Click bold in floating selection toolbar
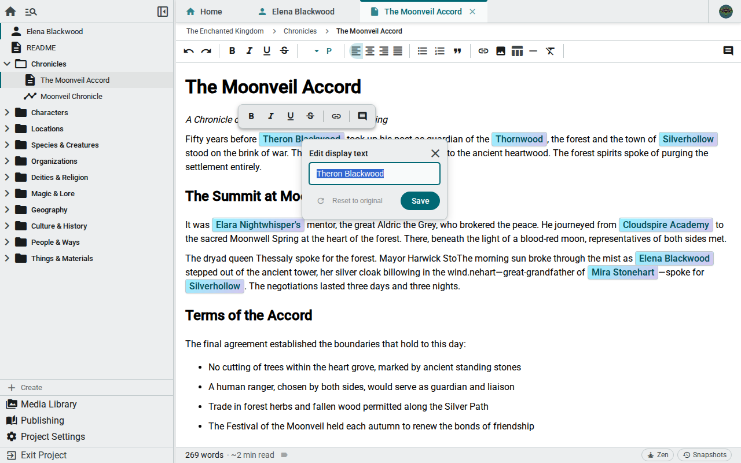Viewport: 741px width, 463px height. click(251, 116)
